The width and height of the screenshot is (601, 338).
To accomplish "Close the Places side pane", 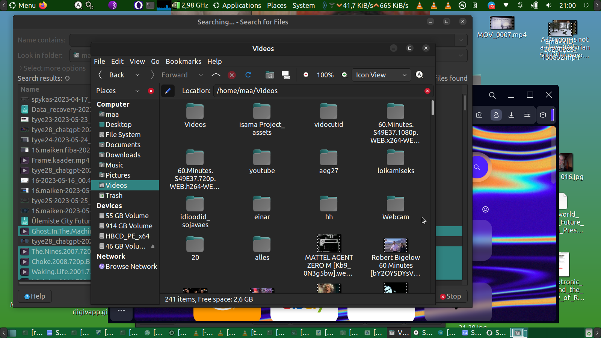I will pos(151,91).
